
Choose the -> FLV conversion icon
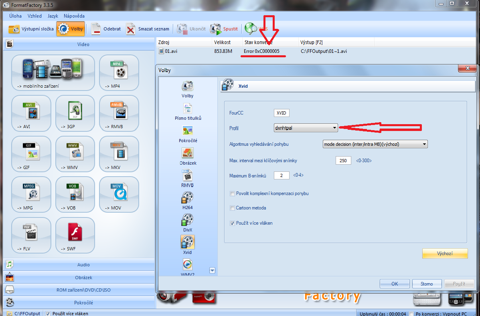[31, 235]
